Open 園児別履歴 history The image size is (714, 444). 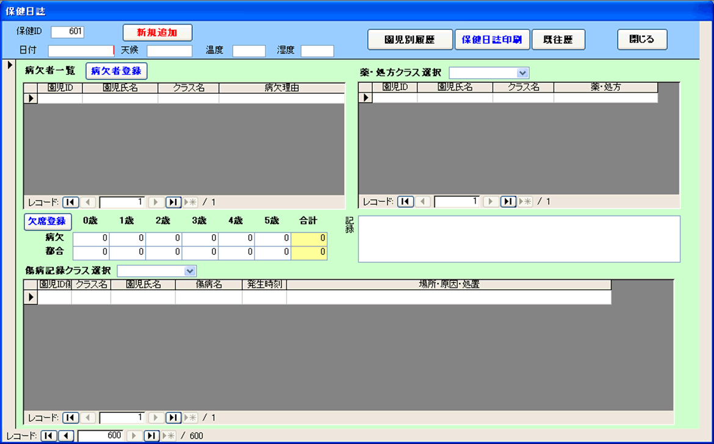(x=409, y=40)
